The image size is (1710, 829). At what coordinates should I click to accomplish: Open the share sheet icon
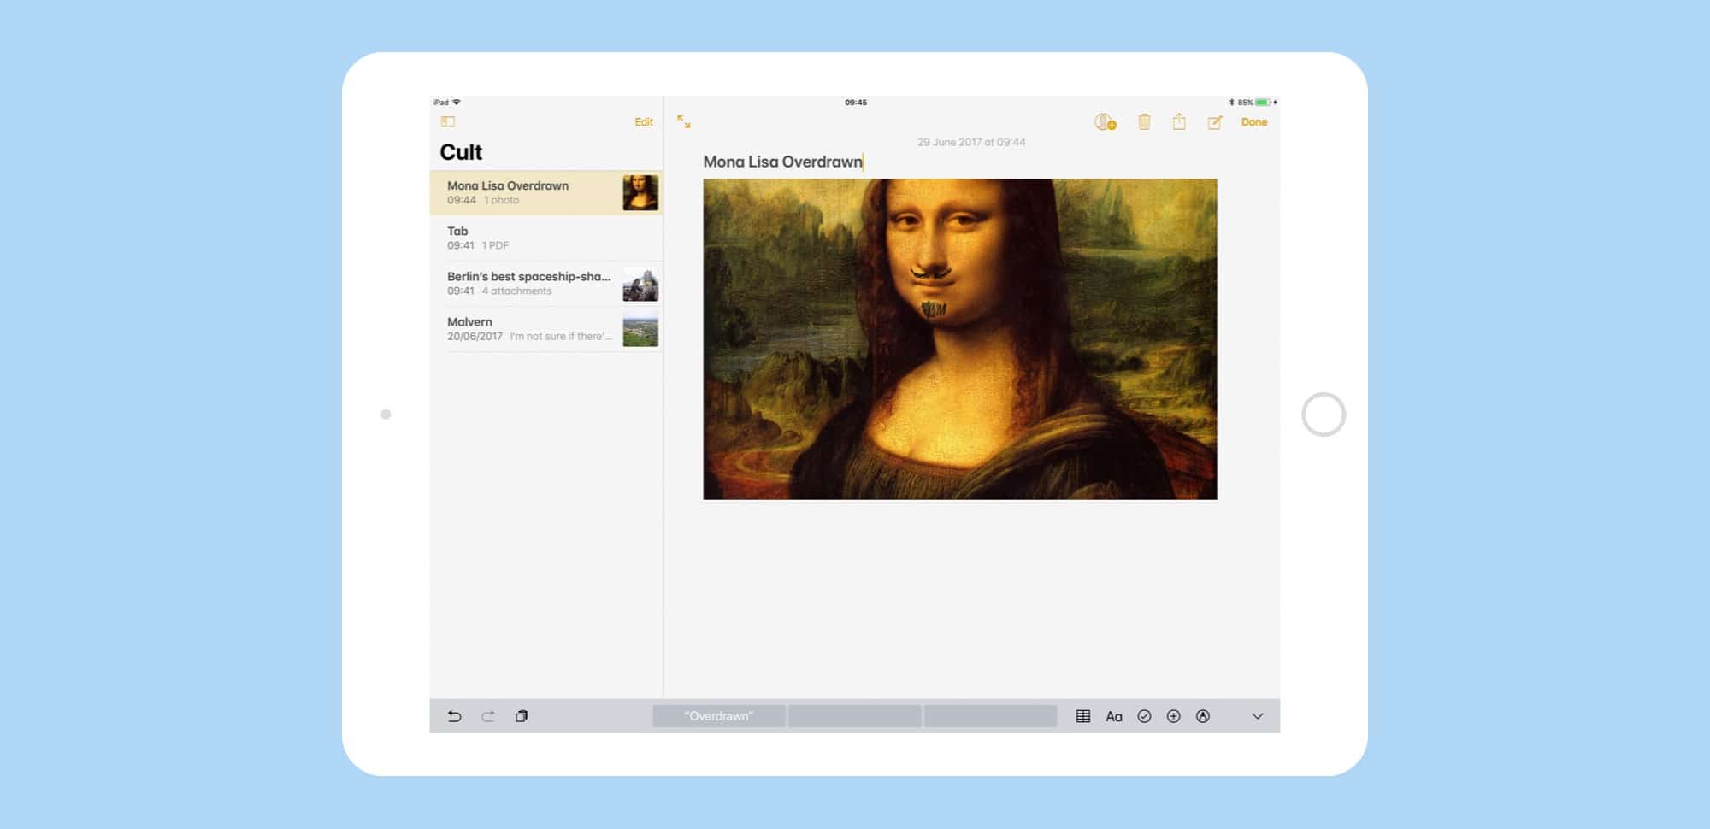click(1179, 121)
